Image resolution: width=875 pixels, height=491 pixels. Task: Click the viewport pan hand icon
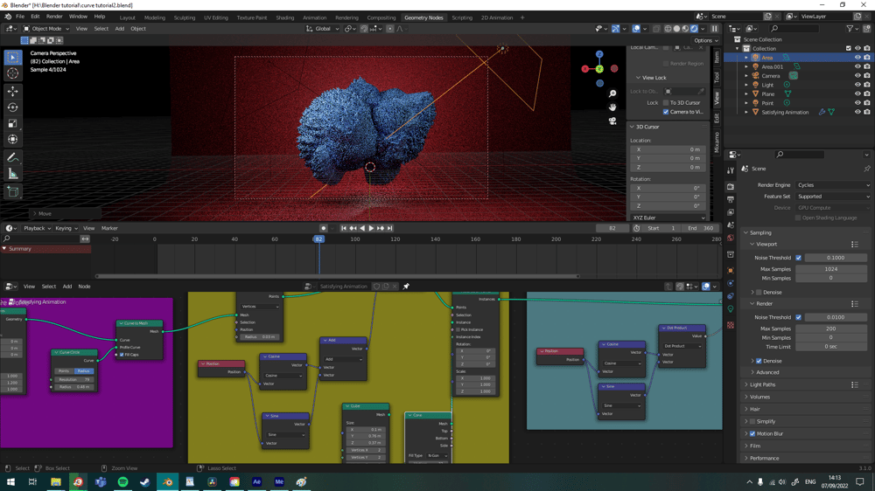[612, 107]
